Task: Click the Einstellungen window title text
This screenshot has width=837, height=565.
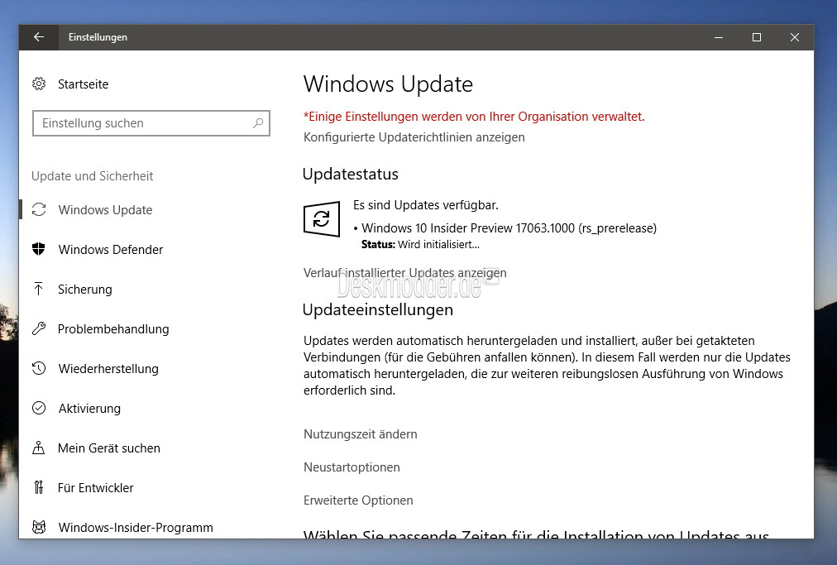Action: tap(98, 37)
